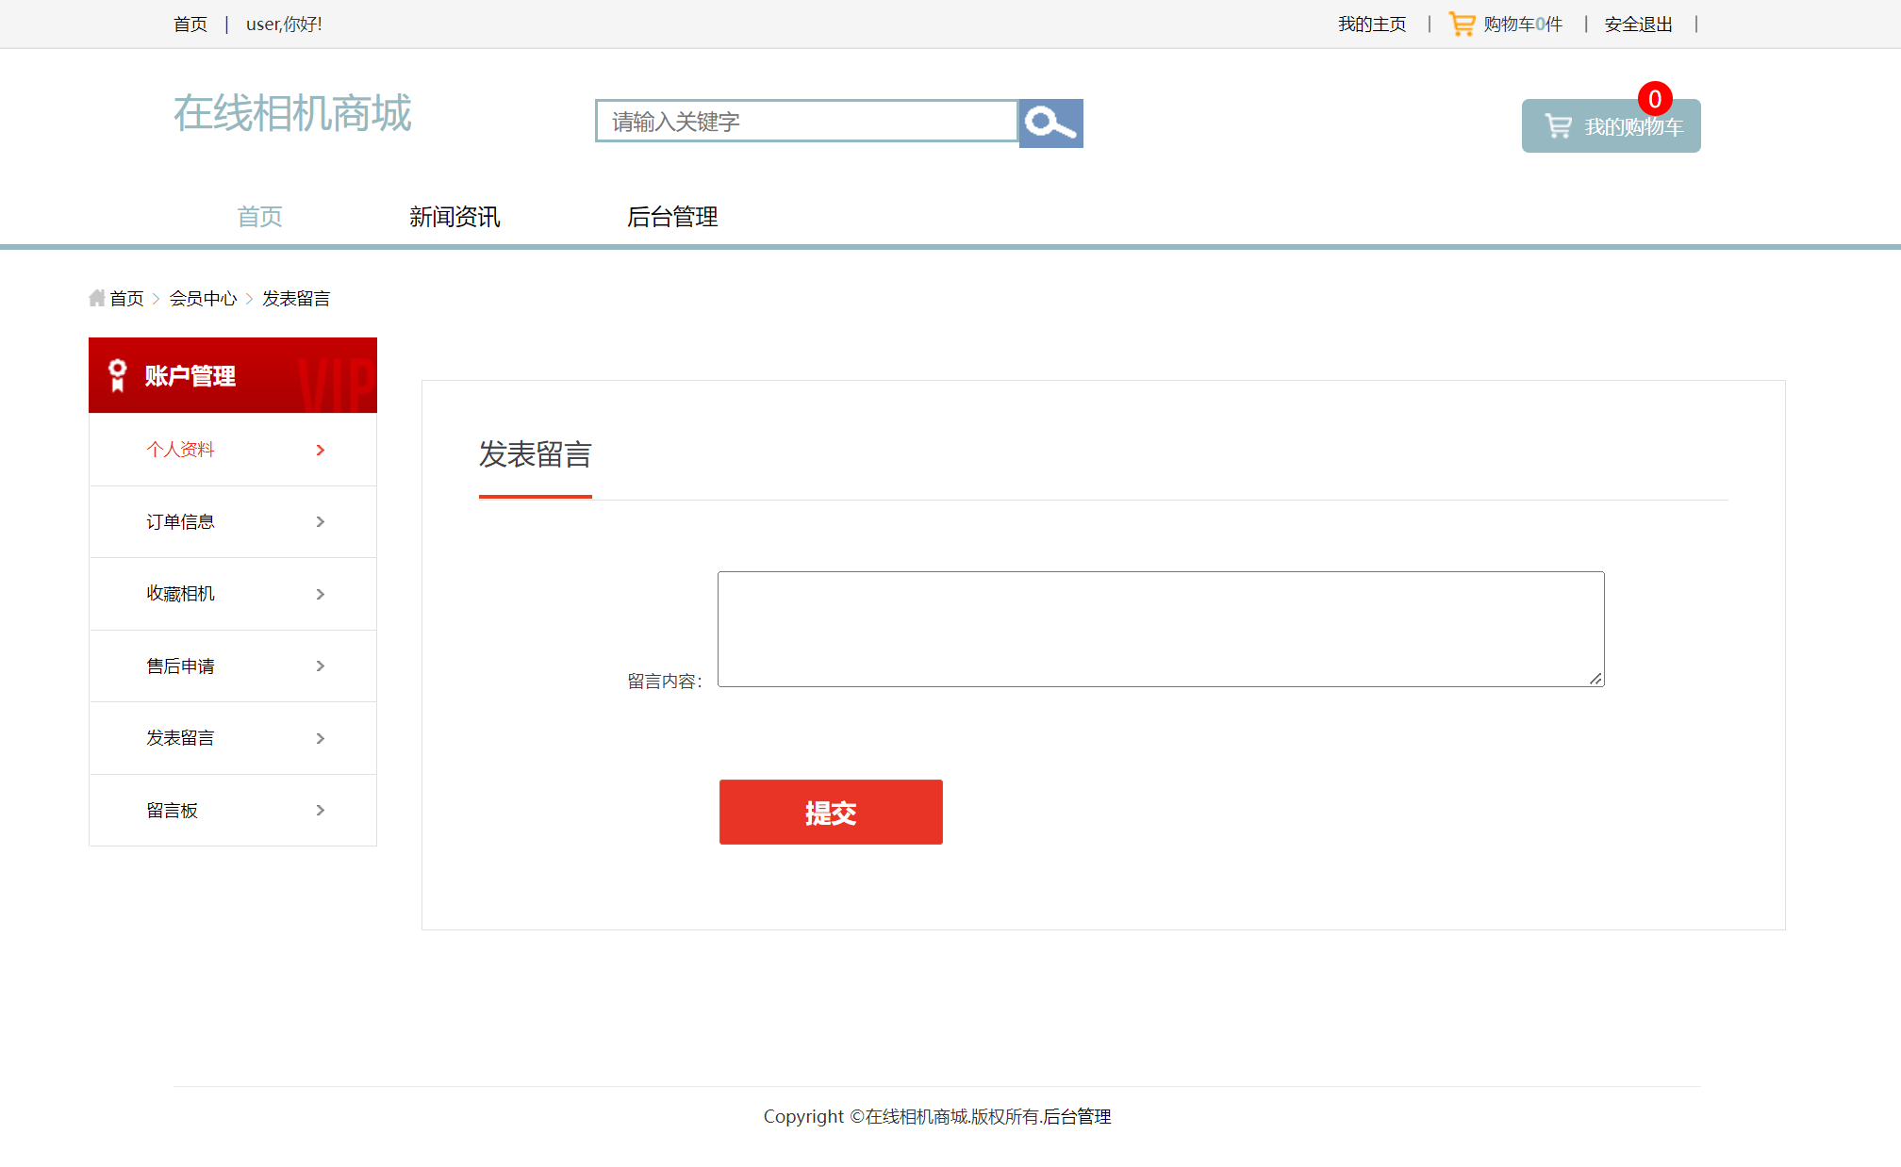Screen dimensions: 1901x1167
Task: Click 安全退出 to log out
Action: coord(1637,24)
